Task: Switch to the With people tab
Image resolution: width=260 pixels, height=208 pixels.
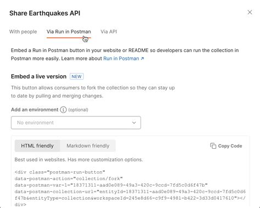Action: [x=23, y=32]
